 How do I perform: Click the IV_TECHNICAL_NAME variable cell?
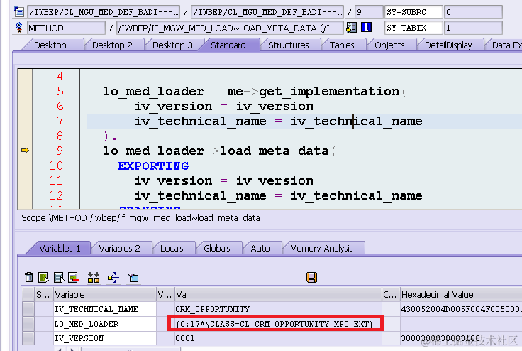104,309
